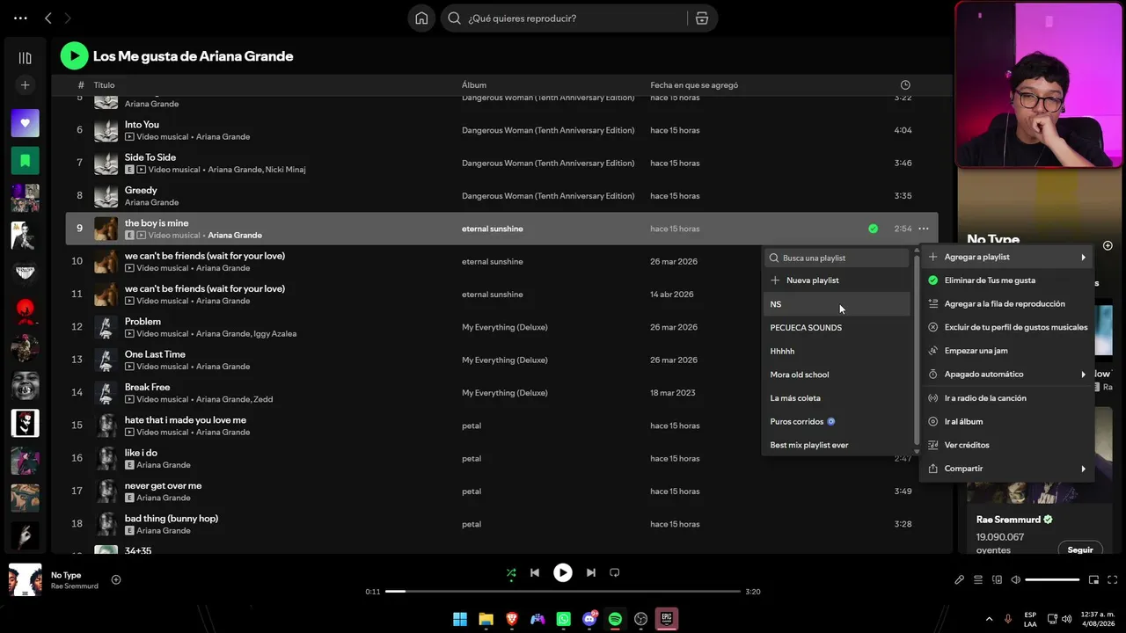1126x633 pixels.
Task: Open the green bookmark item in the sidebar
Action: (x=25, y=161)
